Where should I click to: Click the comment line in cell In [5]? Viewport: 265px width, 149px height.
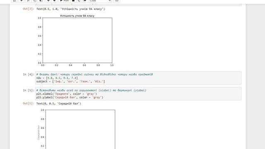(x=91, y=90)
